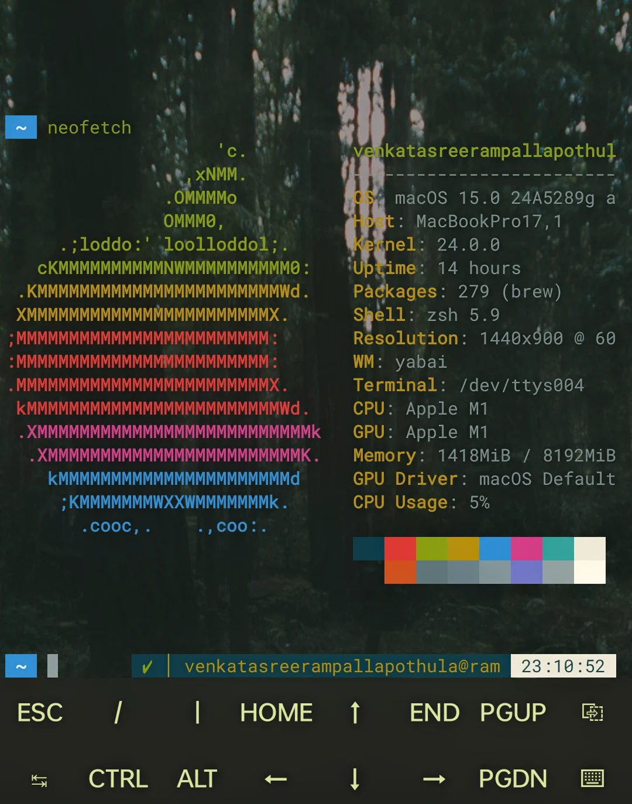Tap the END key
The image size is (632, 804).
[x=434, y=712]
